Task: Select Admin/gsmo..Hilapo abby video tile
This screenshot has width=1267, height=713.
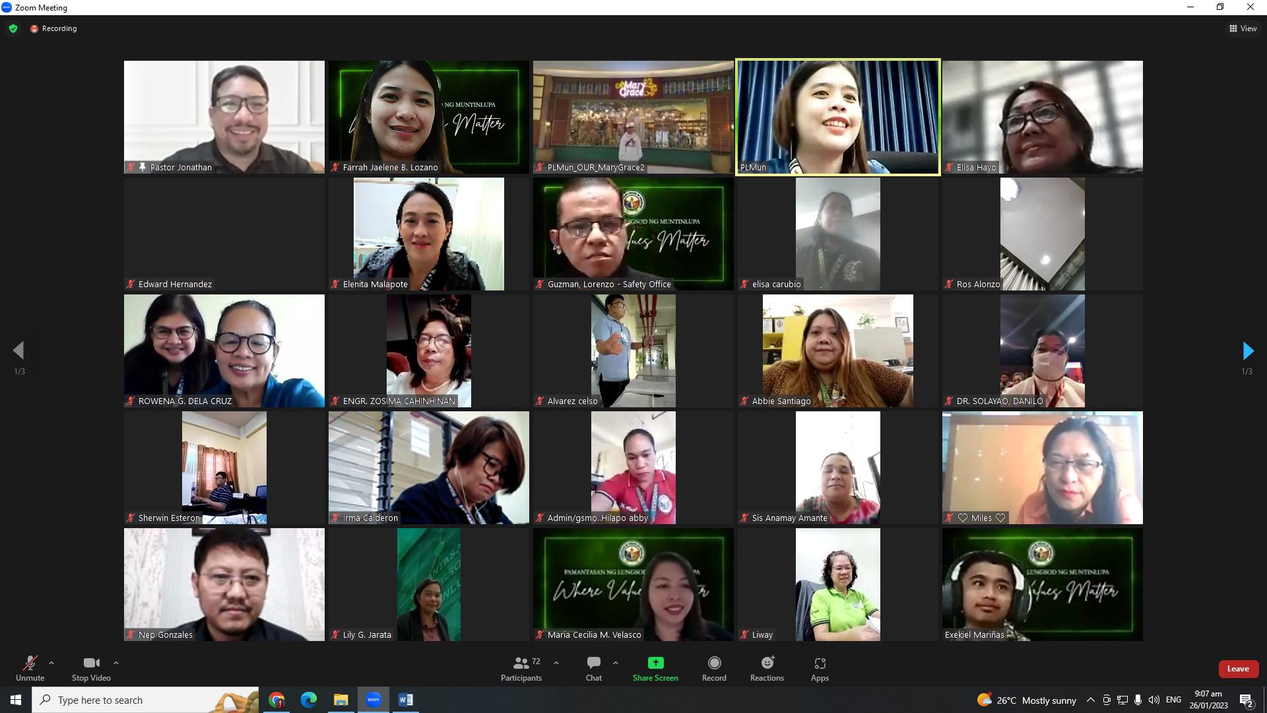Action: (633, 467)
